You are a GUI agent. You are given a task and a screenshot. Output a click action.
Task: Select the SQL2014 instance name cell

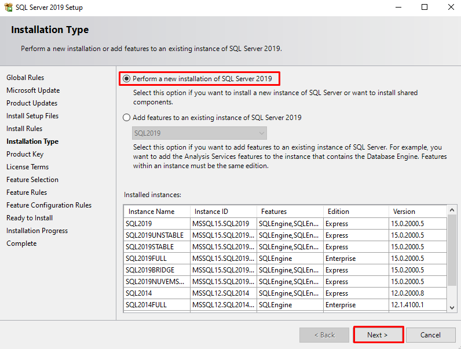tap(157, 293)
